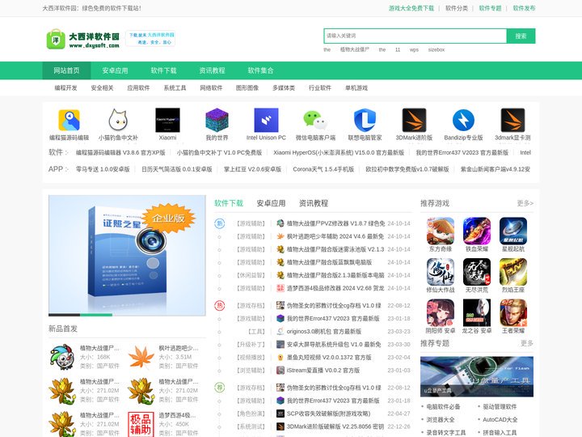This screenshot has height=437, width=582.
Task: Open the 编程开发 category link
Action: 65,88
